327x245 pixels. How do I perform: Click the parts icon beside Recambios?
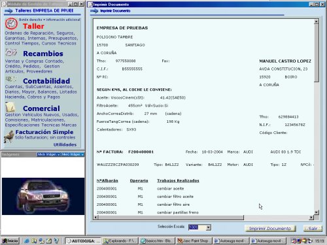click(x=11, y=52)
